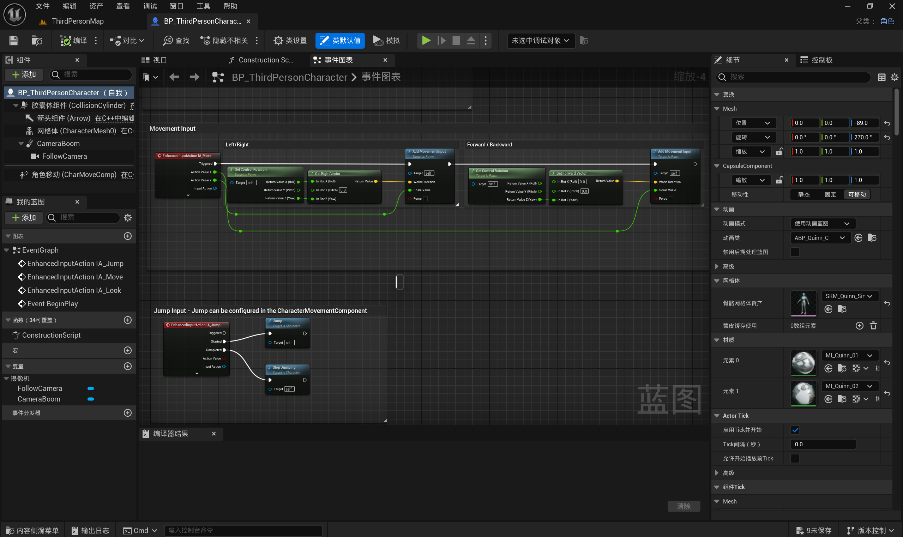Add new variable with plus icon

pos(127,366)
